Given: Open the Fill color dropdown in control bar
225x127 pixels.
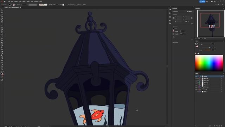Looking at the screenshot, I should point(11,5).
